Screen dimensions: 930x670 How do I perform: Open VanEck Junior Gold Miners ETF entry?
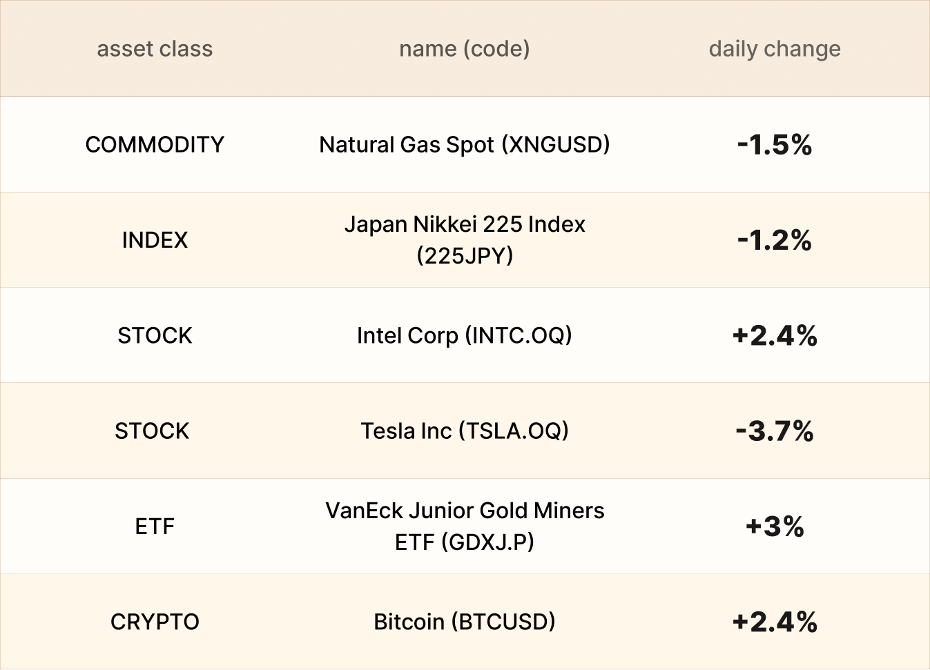coord(464,526)
